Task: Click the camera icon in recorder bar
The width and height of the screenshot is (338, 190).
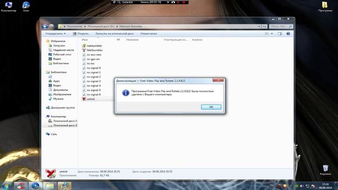Action: [173, 2]
